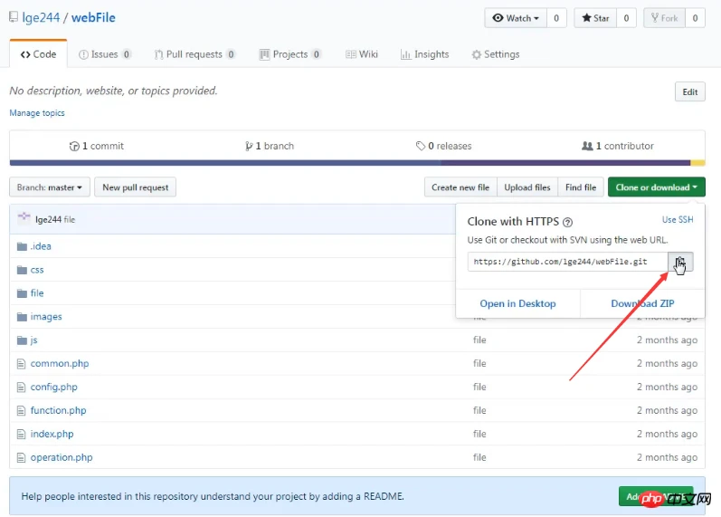Click the lge244 avatar in commit row
Viewport: 721px width, 517px height.
[x=24, y=218]
